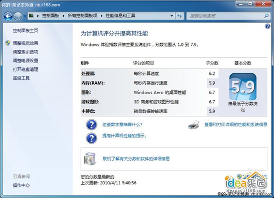The height and width of the screenshot is (198, 274).
Task: Click the printer icon
Action: tap(193, 125)
